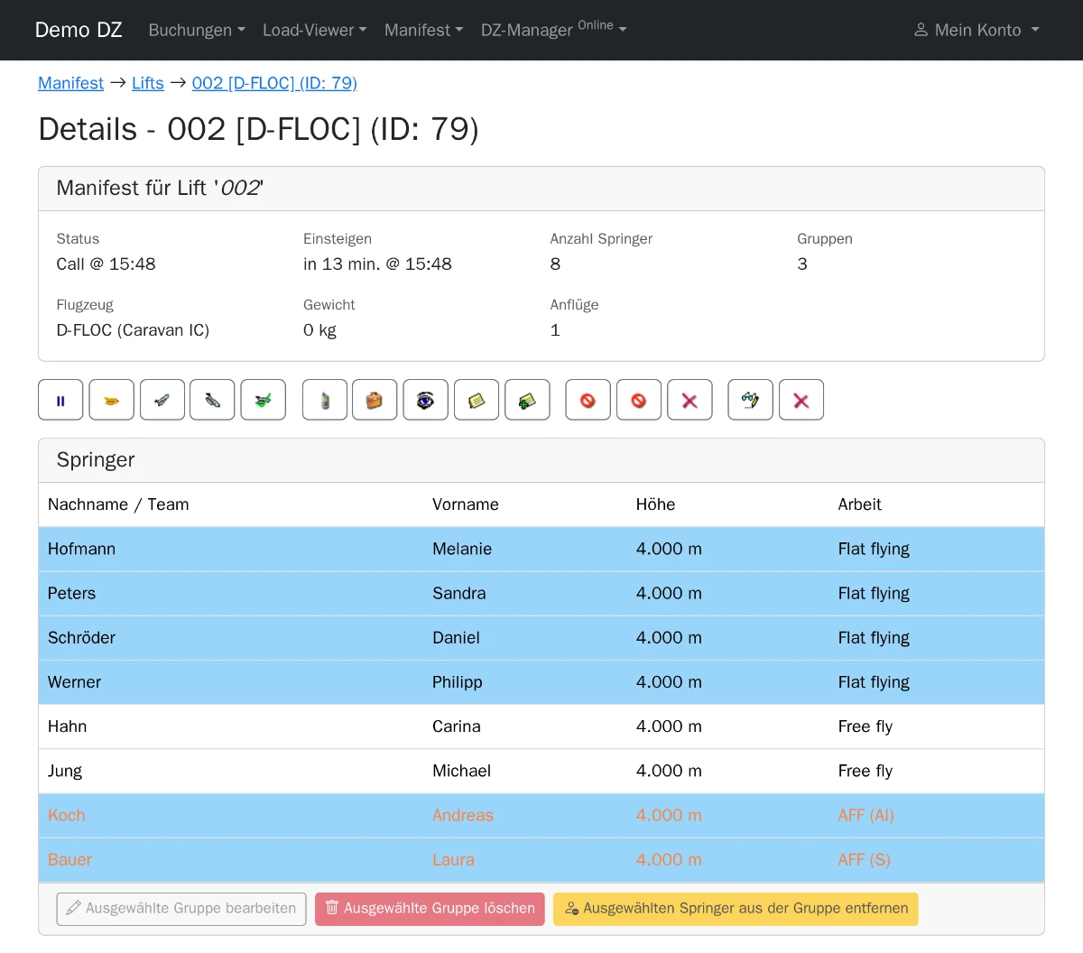Screen dimensions: 1083x953
Task: Click the plain yellow note icon
Action: [x=477, y=400]
